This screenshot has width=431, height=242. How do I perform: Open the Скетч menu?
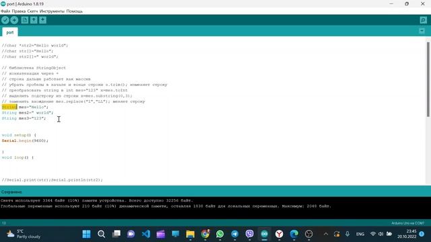click(x=32, y=11)
